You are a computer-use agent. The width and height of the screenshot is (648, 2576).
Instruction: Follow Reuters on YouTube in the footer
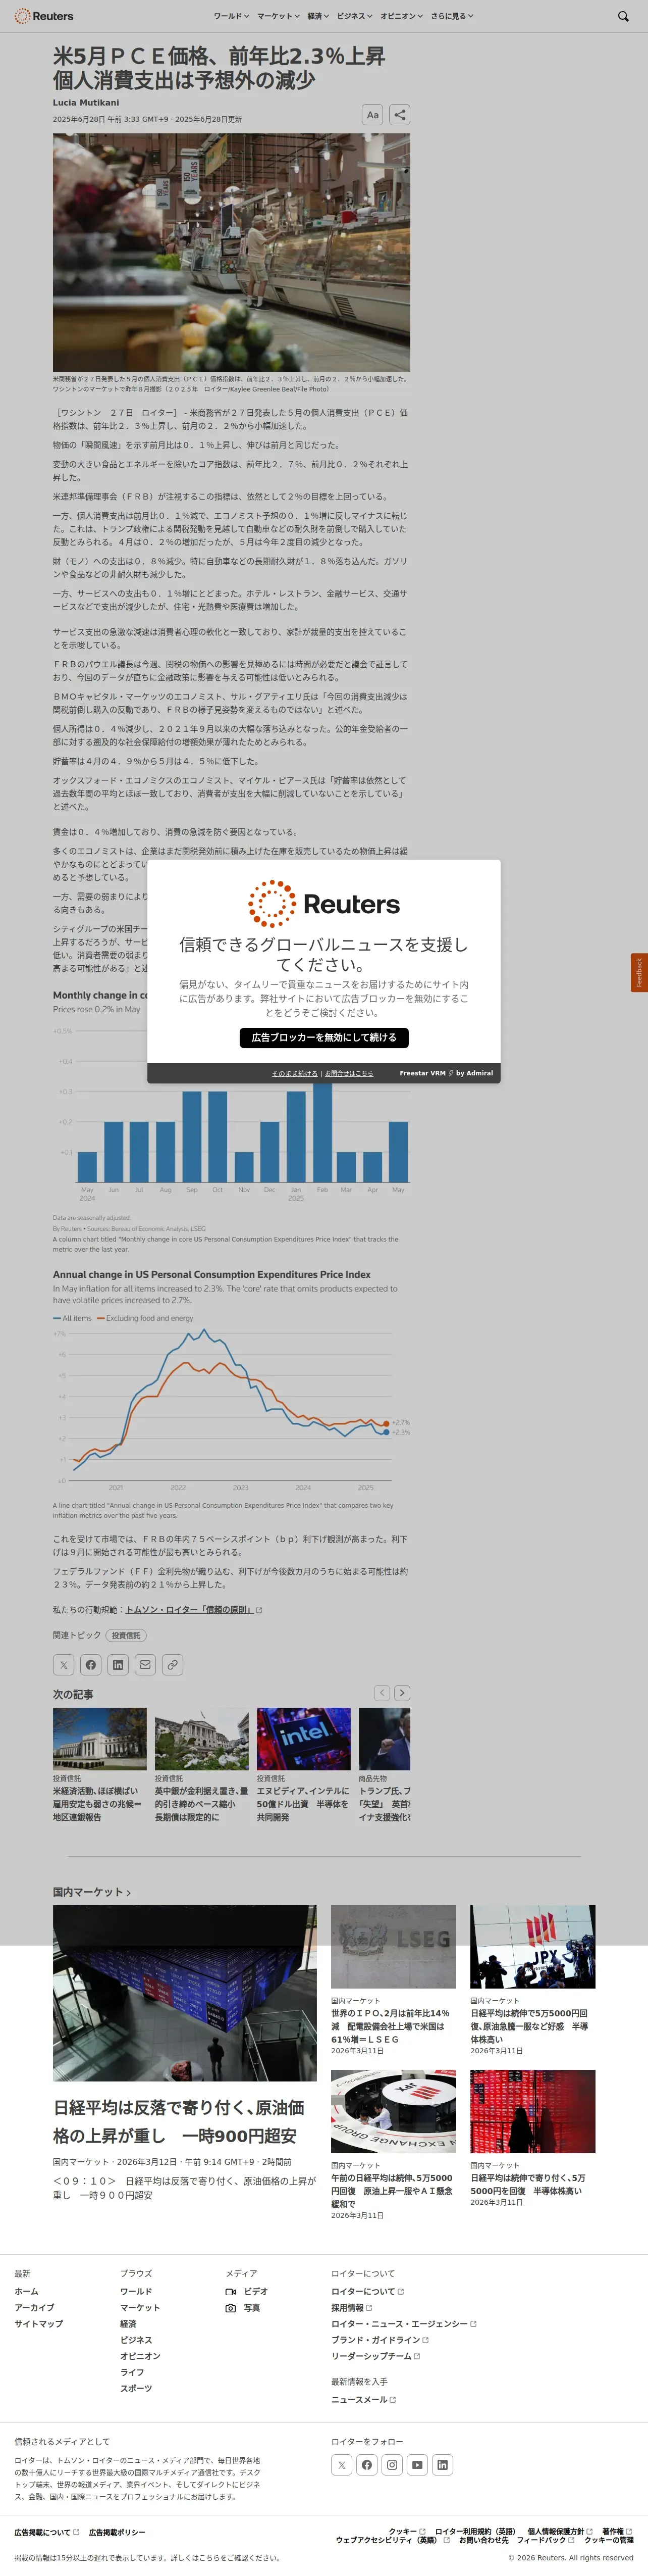coord(417,2465)
